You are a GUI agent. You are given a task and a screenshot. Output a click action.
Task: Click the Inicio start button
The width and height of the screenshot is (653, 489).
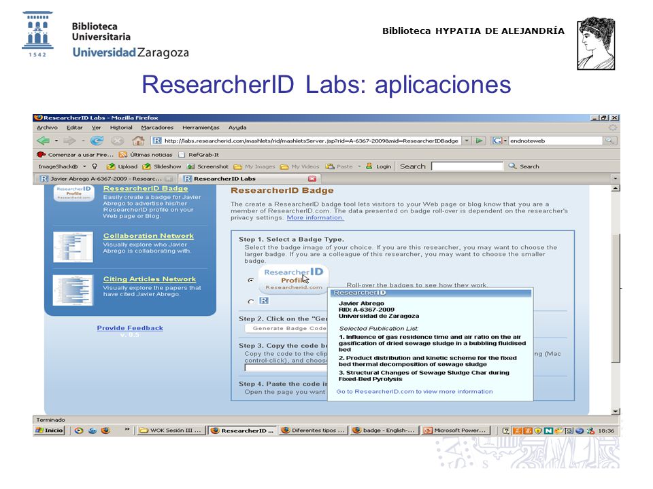click(50, 431)
